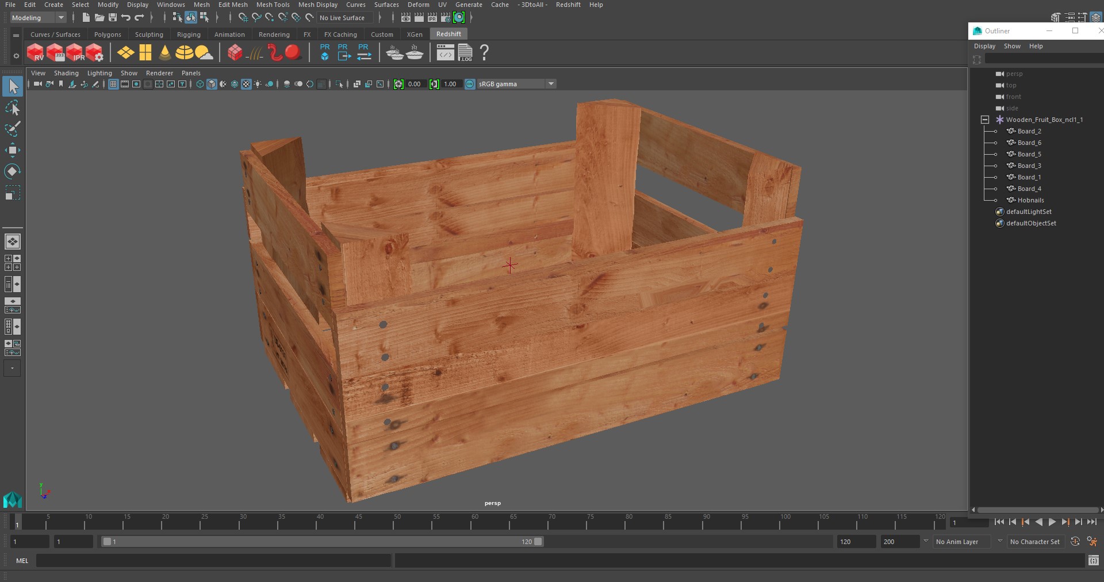Open the Mesh Tools menu
The height and width of the screenshot is (582, 1104).
(273, 5)
